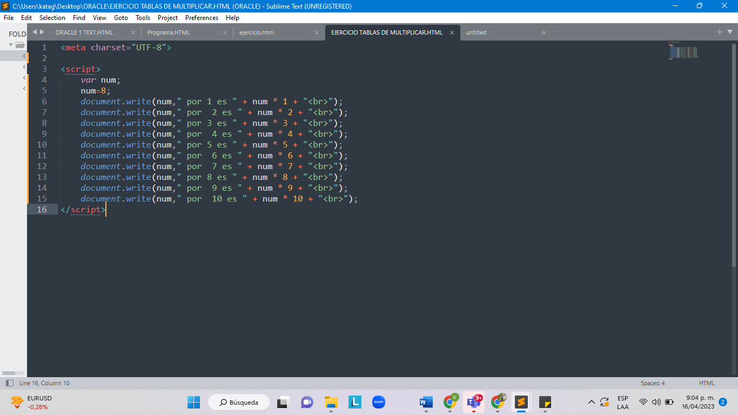Open the Find menu
738x415 pixels.
tap(79, 18)
